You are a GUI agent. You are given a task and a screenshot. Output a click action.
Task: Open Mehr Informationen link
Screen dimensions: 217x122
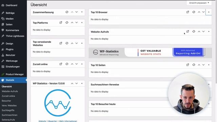(68, 121)
